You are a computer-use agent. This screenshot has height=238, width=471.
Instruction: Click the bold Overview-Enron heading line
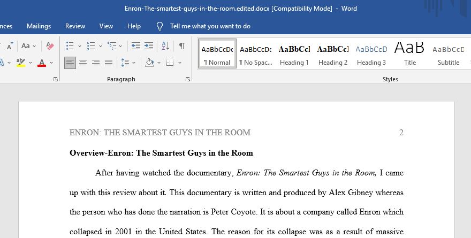point(161,153)
